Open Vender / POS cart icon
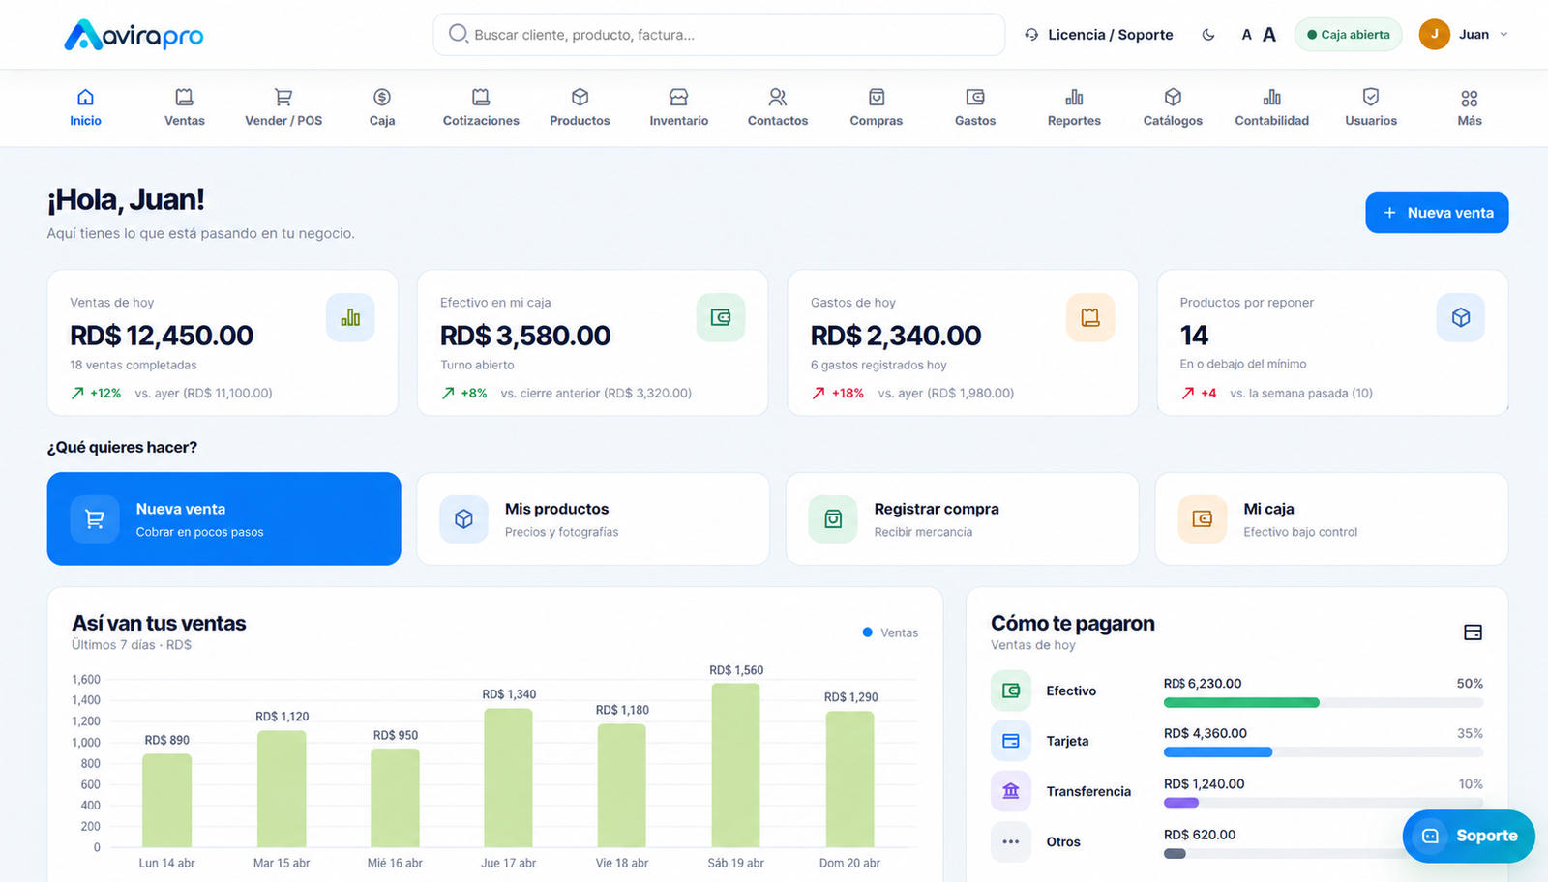The height and width of the screenshot is (882, 1548). click(283, 97)
